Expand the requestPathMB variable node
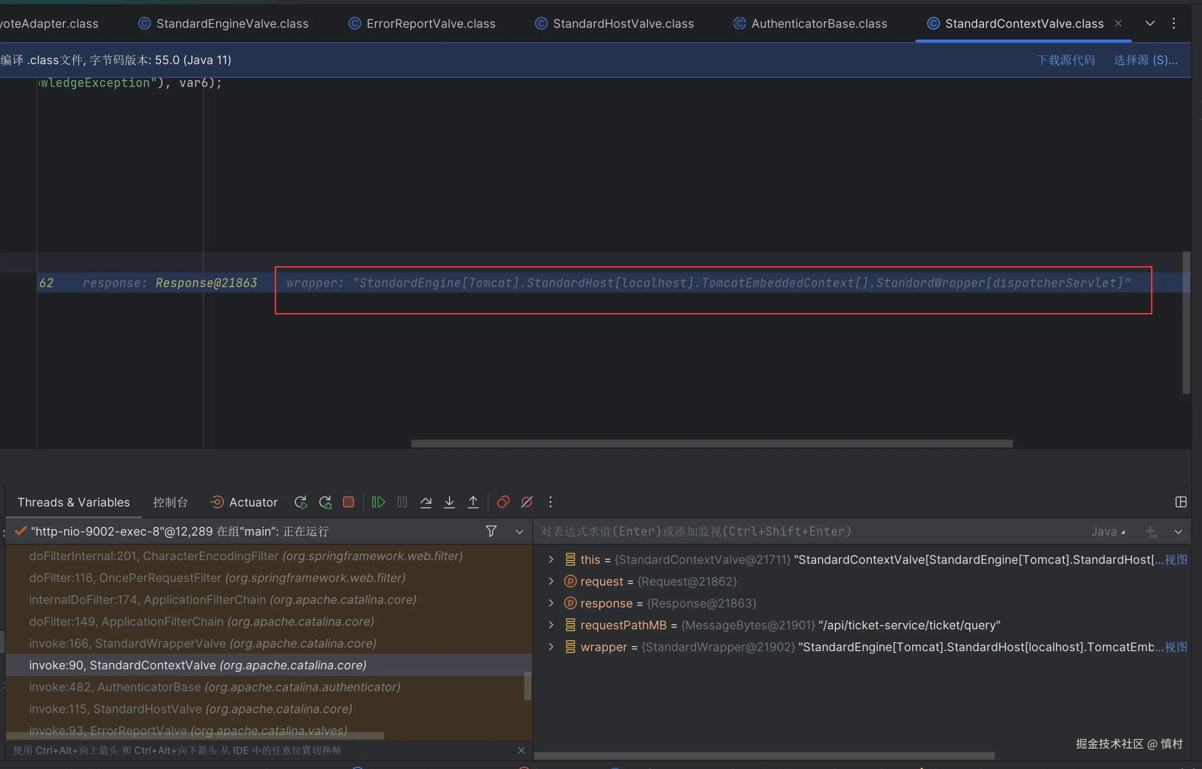 pos(551,625)
